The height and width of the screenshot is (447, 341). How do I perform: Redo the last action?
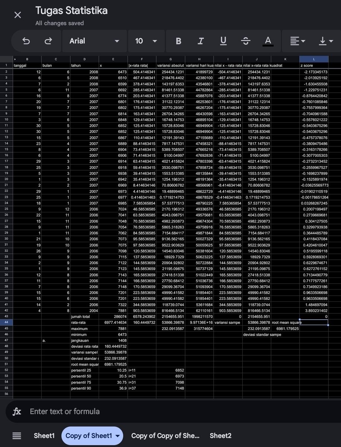point(48,41)
